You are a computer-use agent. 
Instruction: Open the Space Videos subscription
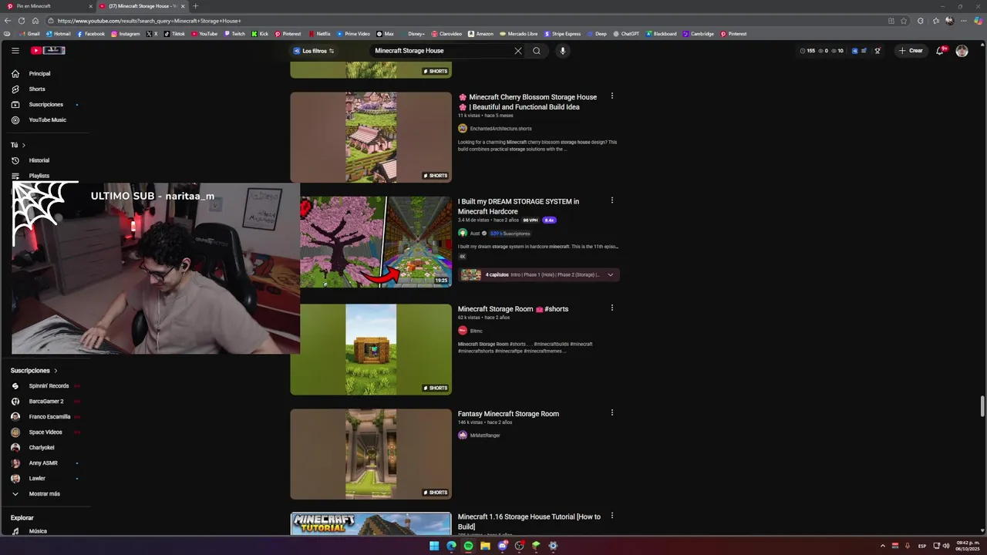click(46, 432)
